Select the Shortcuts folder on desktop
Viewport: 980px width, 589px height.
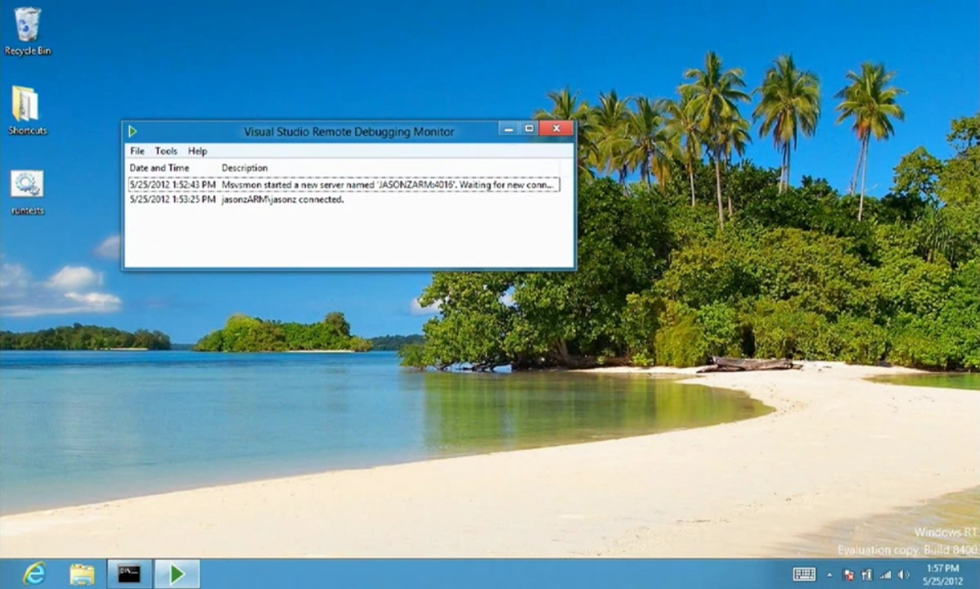(x=28, y=110)
